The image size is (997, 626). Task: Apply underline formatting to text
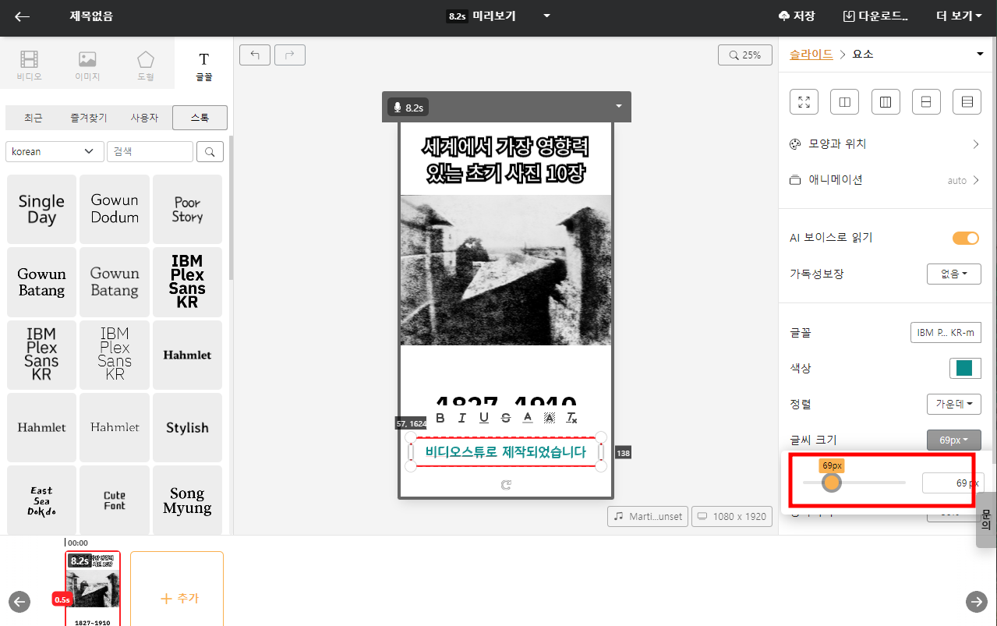[x=484, y=418]
